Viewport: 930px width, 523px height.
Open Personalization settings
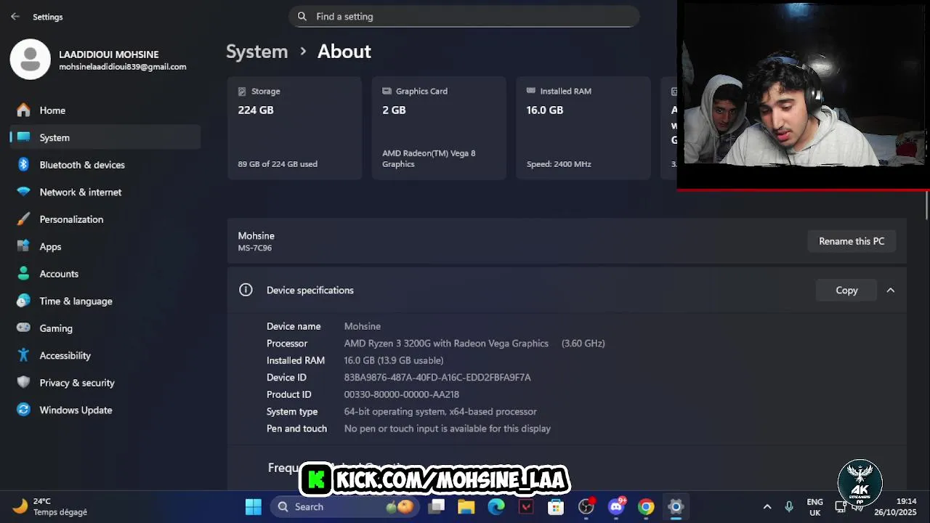(x=105, y=219)
